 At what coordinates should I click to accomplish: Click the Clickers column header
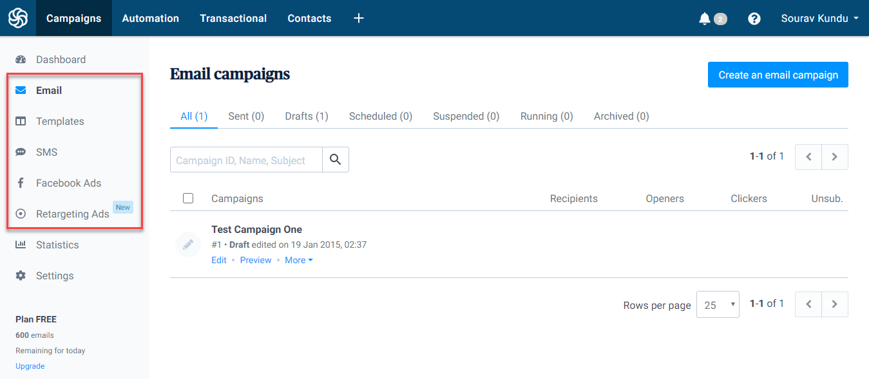(749, 199)
